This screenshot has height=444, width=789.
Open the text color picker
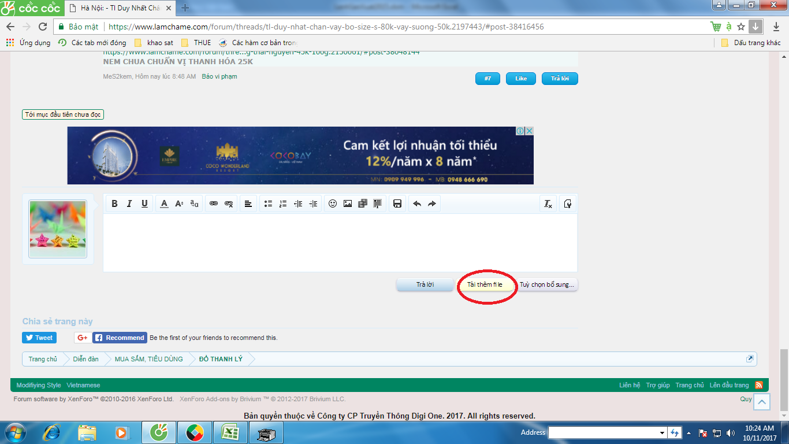pos(164,203)
